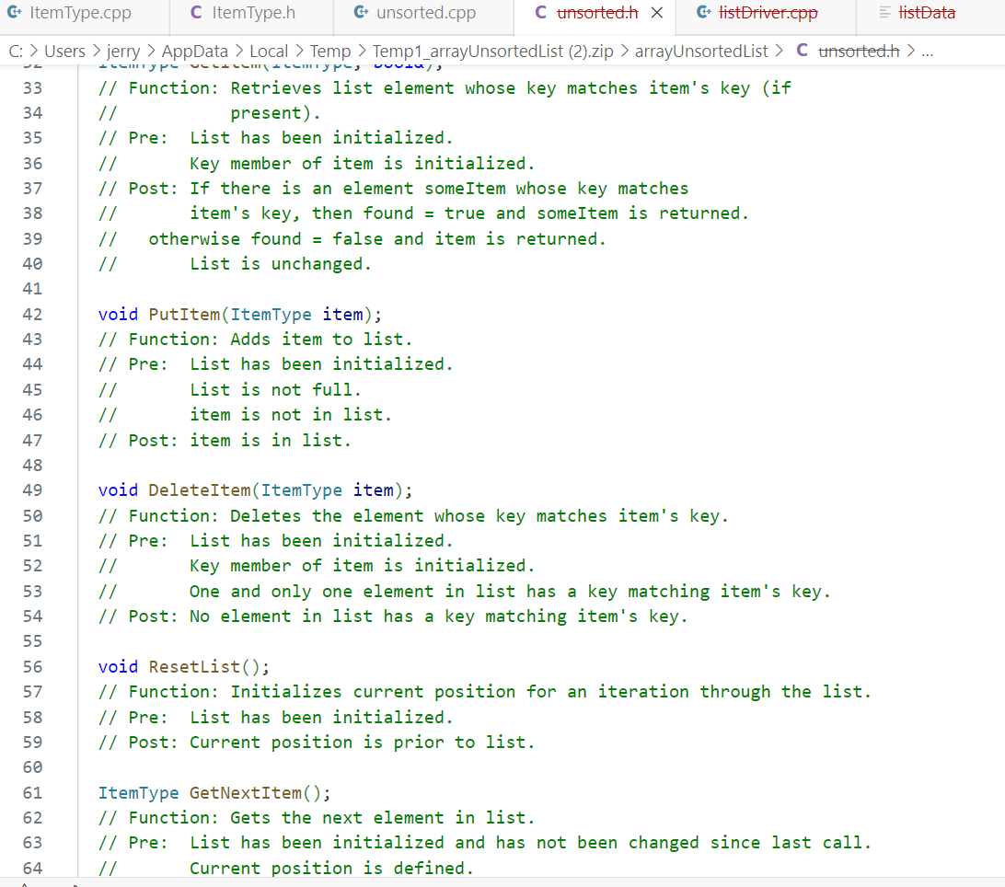Viewport: 1005px width, 887px height.
Task: Click line number 42 in the gutter
Action: point(32,314)
